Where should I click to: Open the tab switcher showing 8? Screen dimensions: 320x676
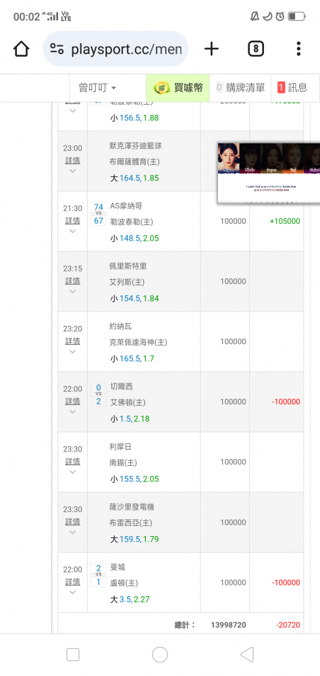click(x=255, y=49)
